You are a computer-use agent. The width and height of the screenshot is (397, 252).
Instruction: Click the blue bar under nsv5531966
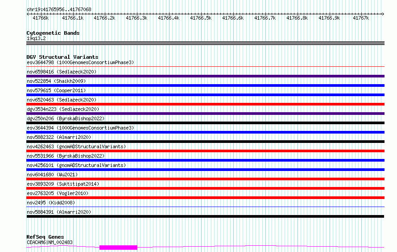(x=205, y=160)
